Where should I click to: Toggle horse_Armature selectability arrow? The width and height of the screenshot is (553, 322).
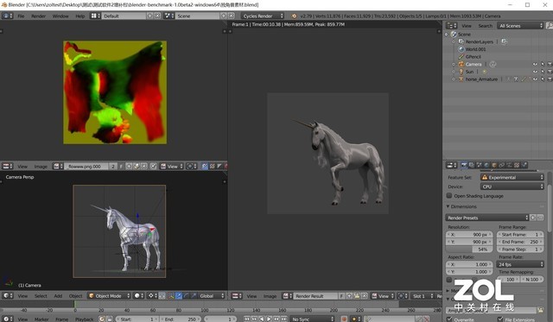(x=543, y=79)
